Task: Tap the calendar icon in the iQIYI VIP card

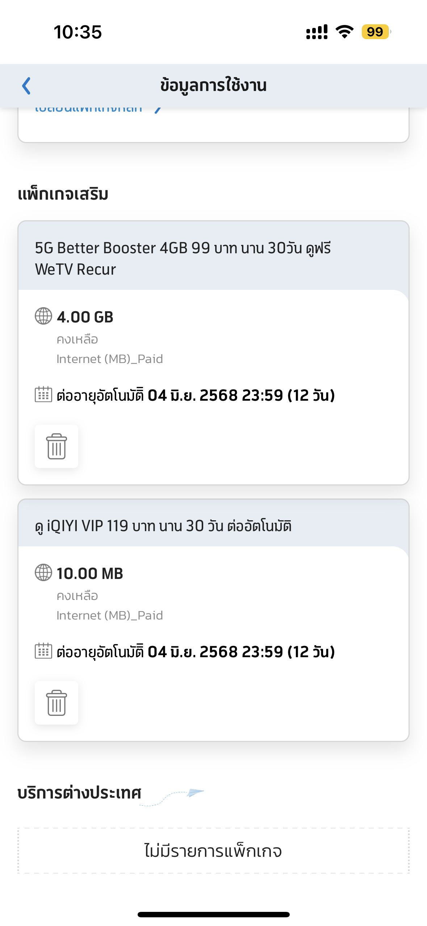Action: [x=43, y=651]
